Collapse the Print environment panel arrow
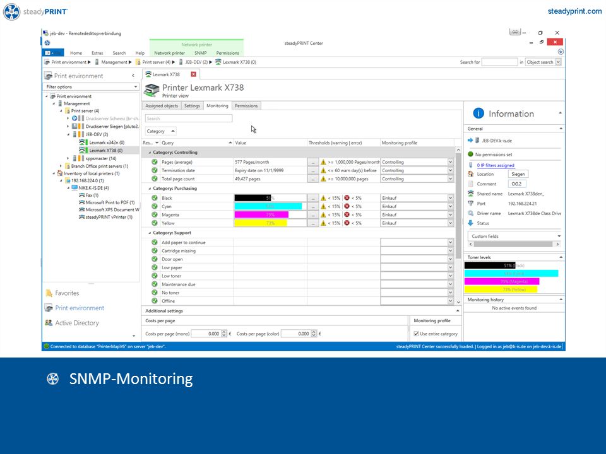606x454 pixels. click(x=133, y=76)
